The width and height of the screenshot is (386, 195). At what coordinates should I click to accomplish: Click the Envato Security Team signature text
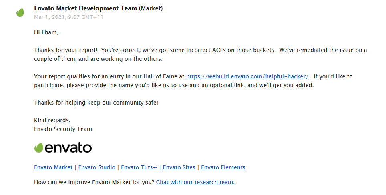(63, 129)
